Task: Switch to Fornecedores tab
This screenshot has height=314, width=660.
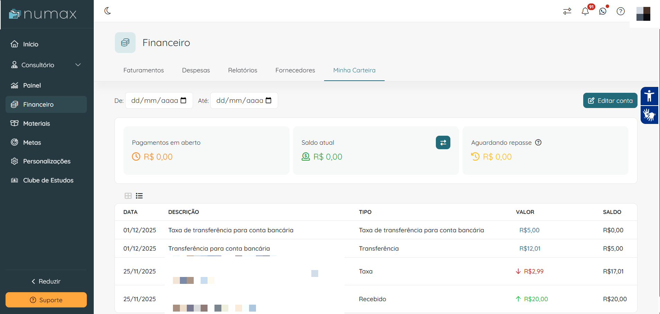Action: 295,70
